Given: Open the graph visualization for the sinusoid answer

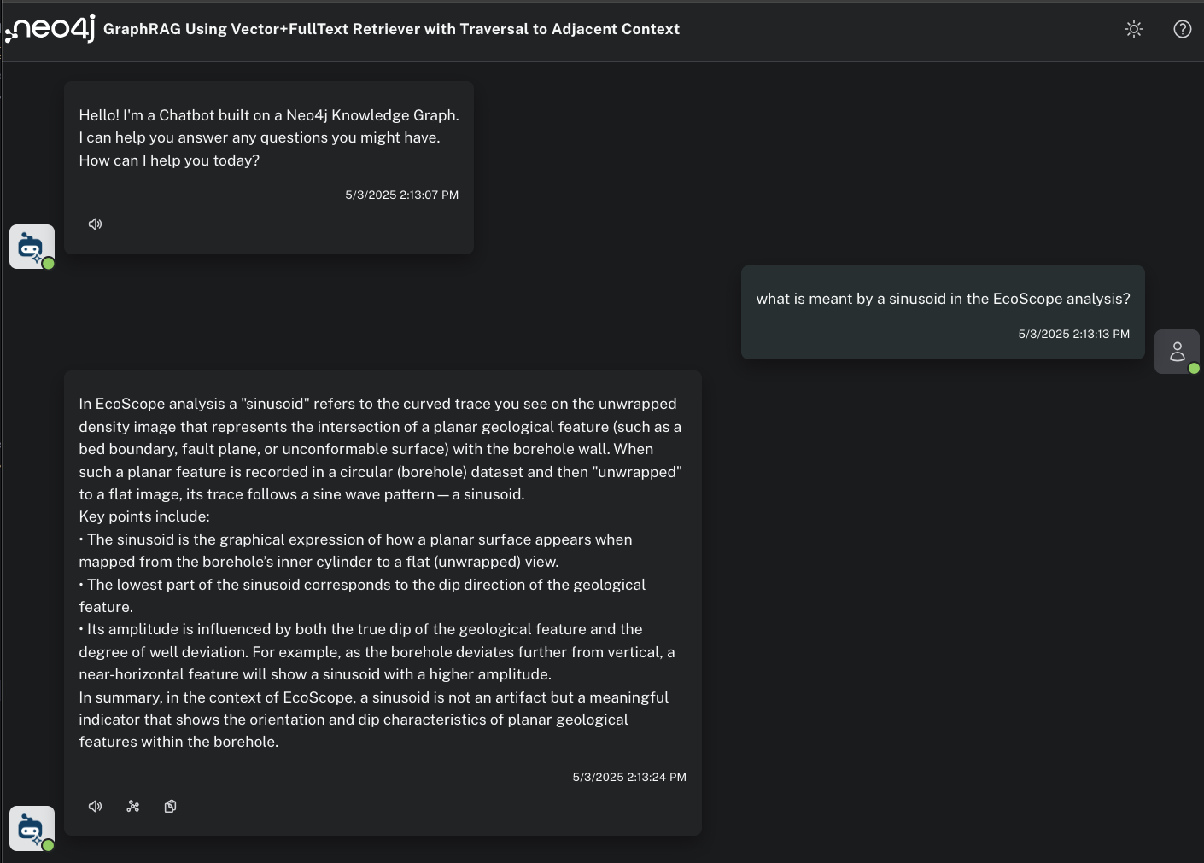Looking at the screenshot, I should pos(132,806).
